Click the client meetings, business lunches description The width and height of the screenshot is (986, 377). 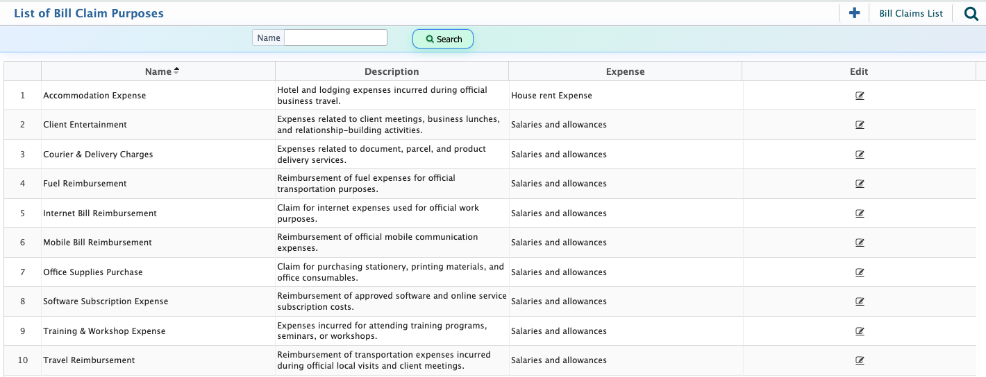(x=392, y=125)
